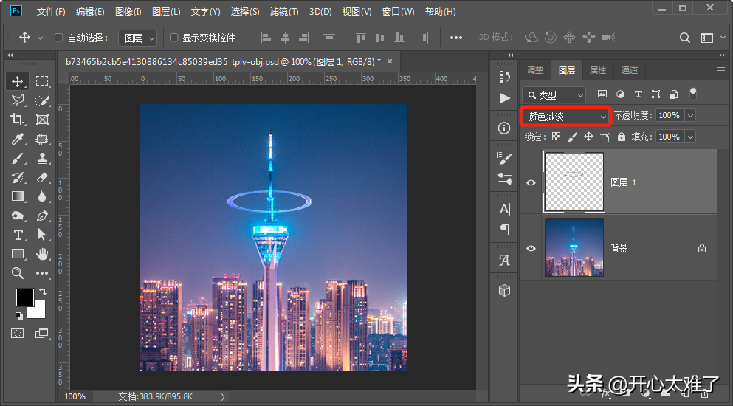Open the Color Dodge blend mode dropdown
The image size is (733, 406).
[x=566, y=116]
